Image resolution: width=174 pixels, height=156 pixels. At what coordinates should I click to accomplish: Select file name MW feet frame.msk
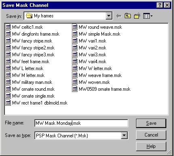pos(31,62)
